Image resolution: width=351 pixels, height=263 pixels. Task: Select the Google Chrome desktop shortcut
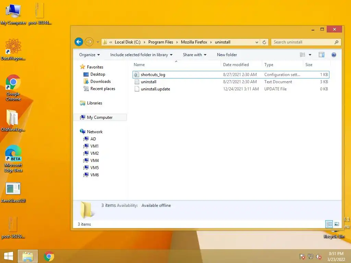click(x=13, y=87)
